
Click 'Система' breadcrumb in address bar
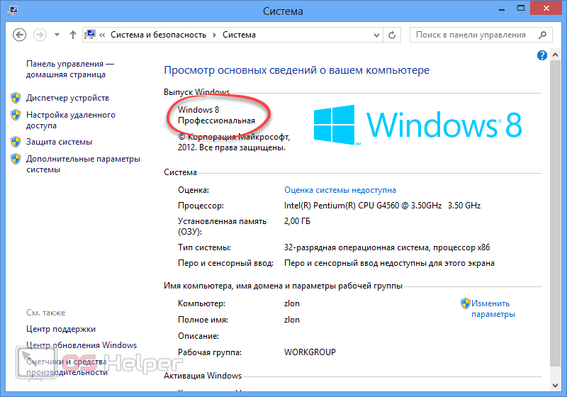click(x=239, y=35)
